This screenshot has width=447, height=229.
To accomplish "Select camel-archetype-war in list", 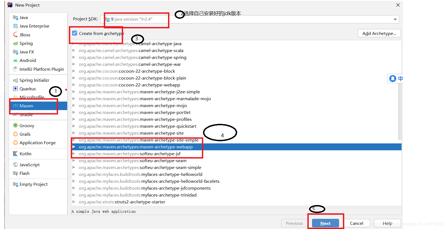I will click(236, 64).
